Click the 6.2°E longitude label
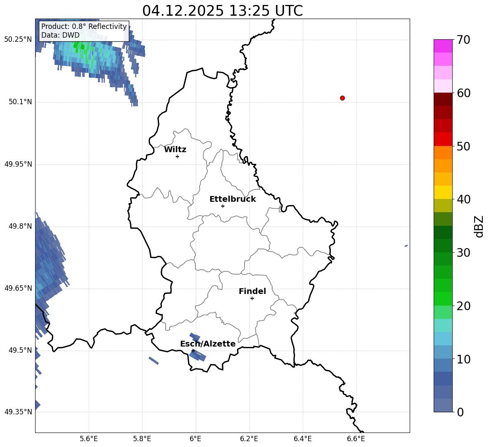 tap(249, 439)
